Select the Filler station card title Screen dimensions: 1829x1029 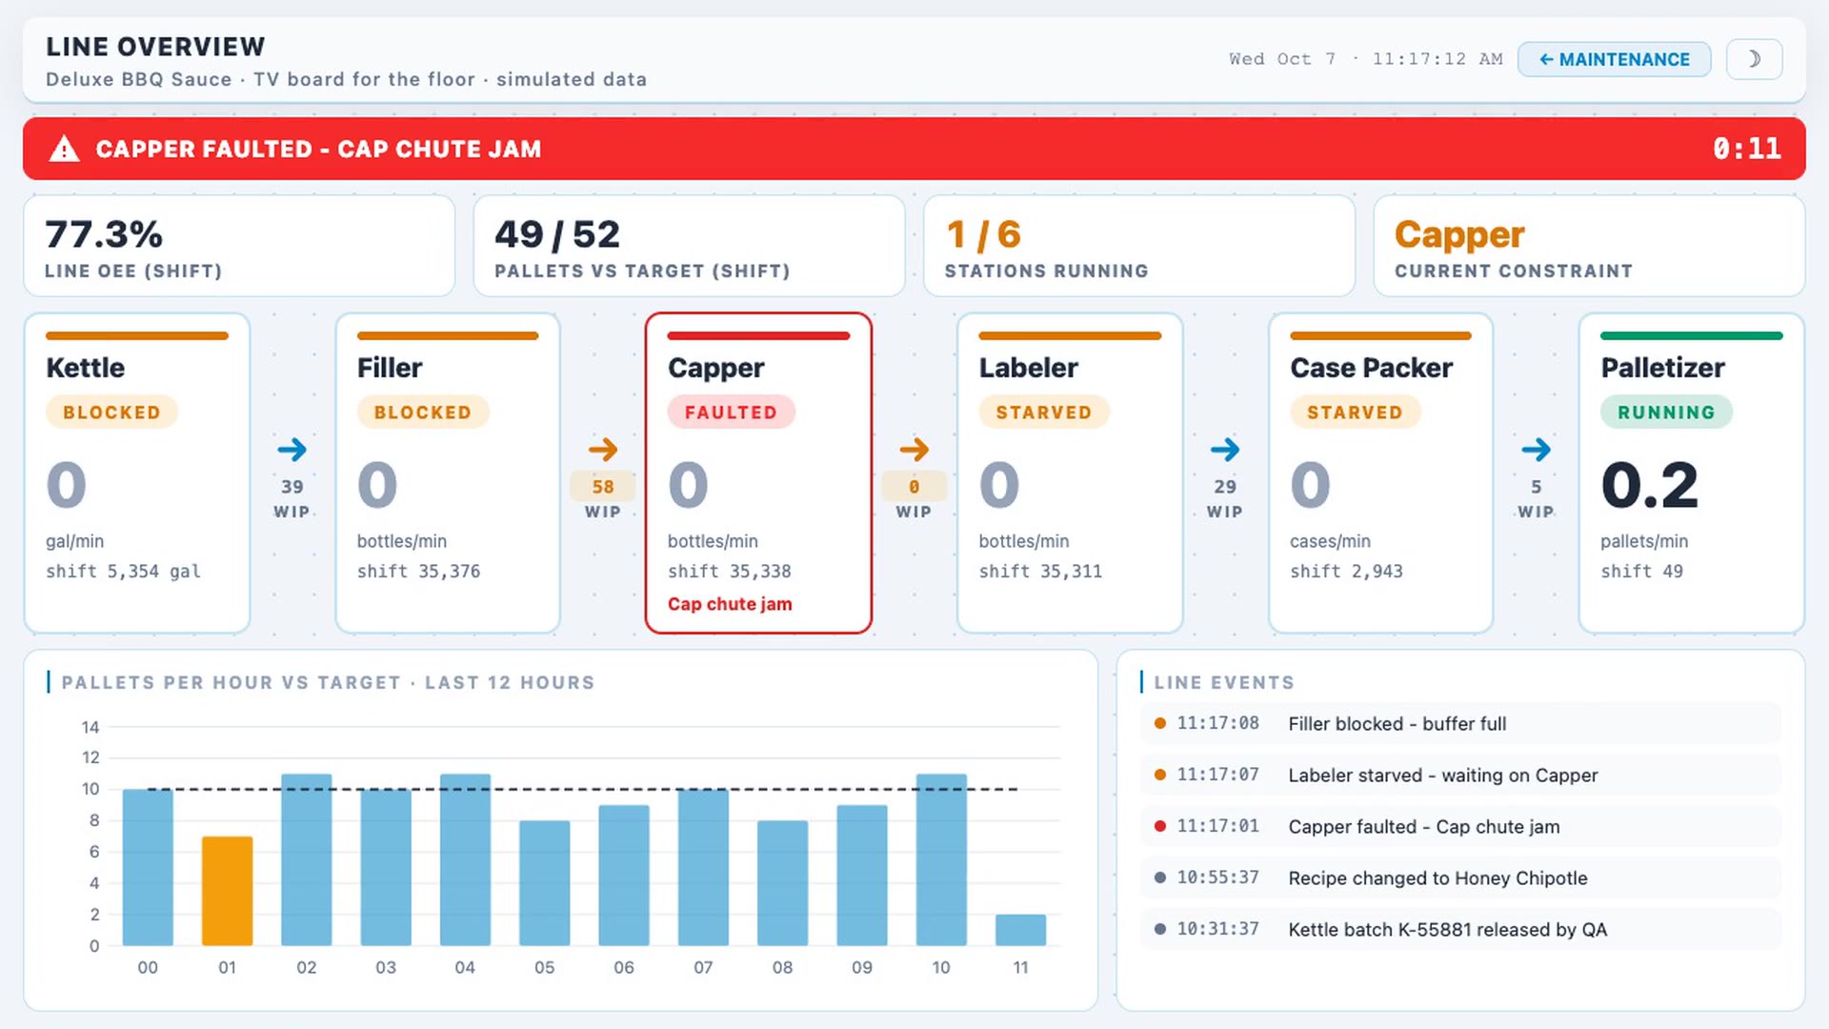(390, 368)
